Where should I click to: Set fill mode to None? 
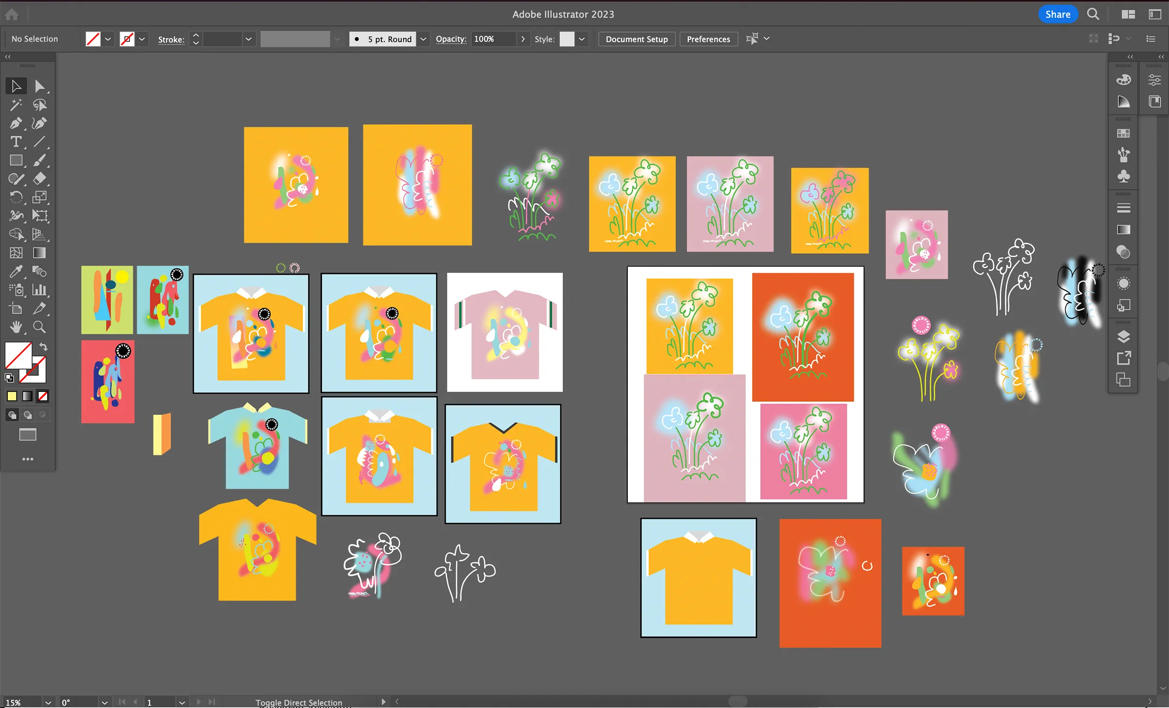[x=43, y=396]
